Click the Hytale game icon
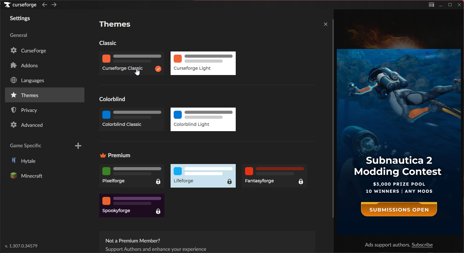 (x=14, y=161)
